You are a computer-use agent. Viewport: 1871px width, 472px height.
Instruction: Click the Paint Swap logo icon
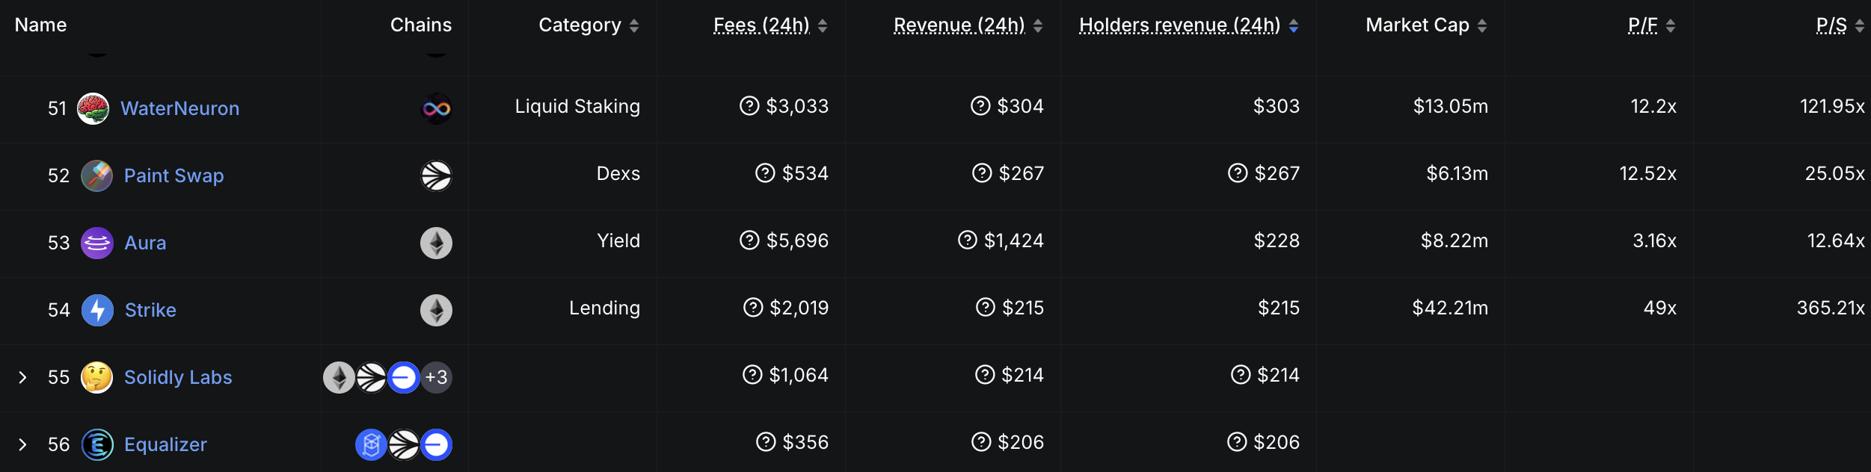click(x=96, y=176)
